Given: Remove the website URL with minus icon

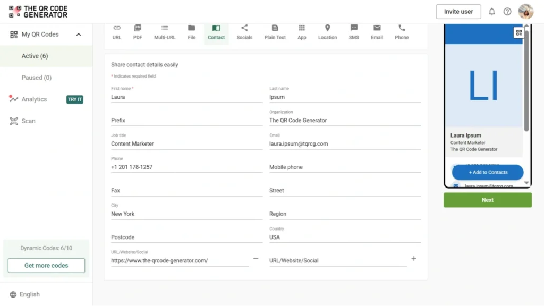Looking at the screenshot, I should pyautogui.click(x=256, y=259).
